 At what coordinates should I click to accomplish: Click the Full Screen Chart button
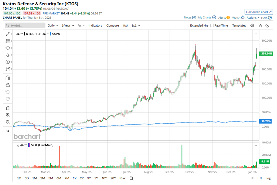[x=258, y=12]
